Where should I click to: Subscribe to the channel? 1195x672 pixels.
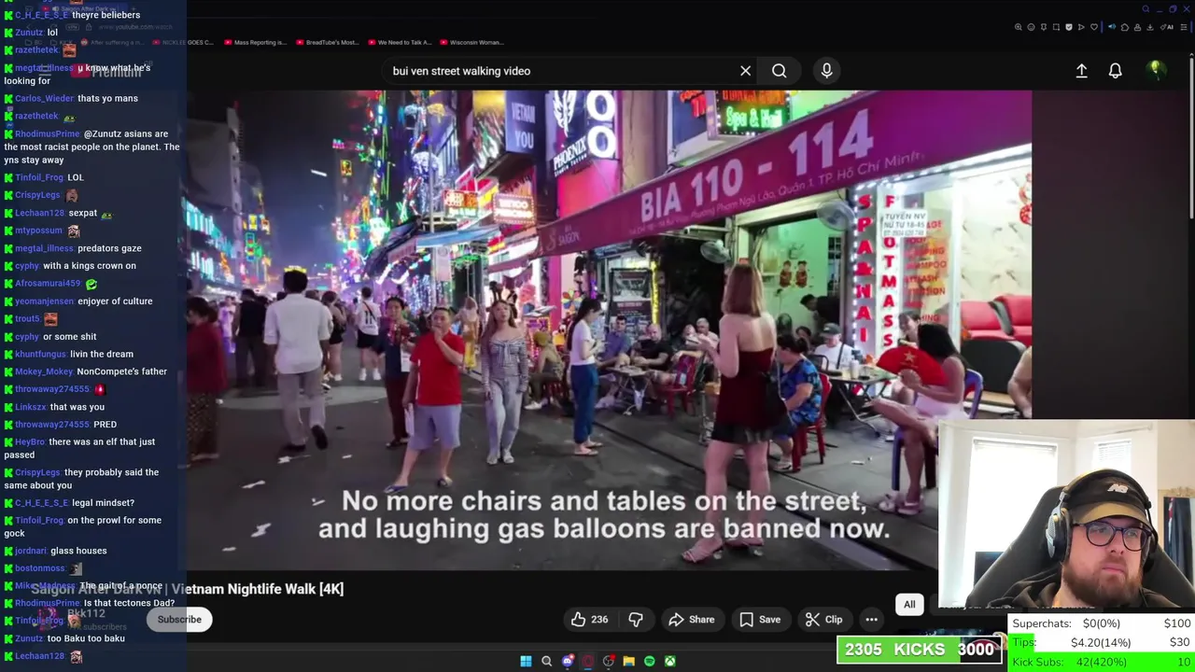pyautogui.click(x=179, y=620)
